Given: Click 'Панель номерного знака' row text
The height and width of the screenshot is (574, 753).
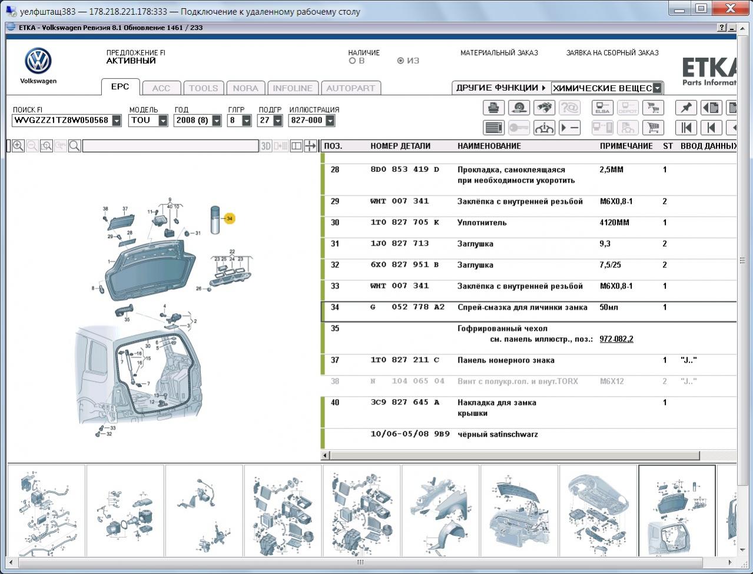Looking at the screenshot, I should click(x=506, y=360).
